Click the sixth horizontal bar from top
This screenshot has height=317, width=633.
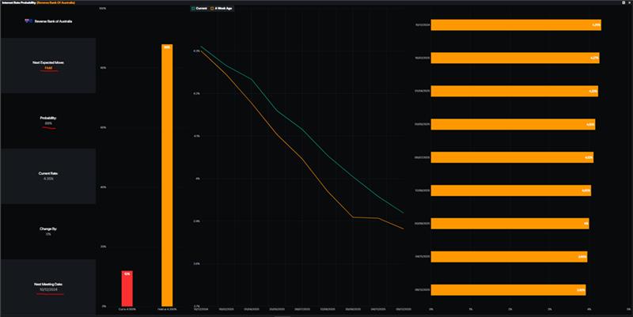point(511,191)
